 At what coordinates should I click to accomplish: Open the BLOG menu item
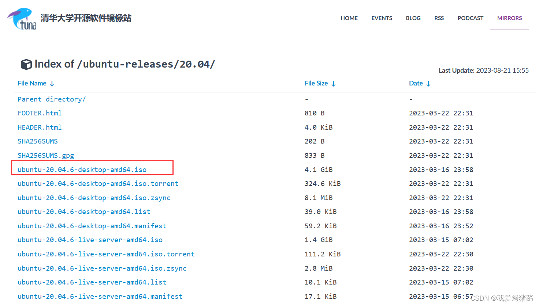413,18
